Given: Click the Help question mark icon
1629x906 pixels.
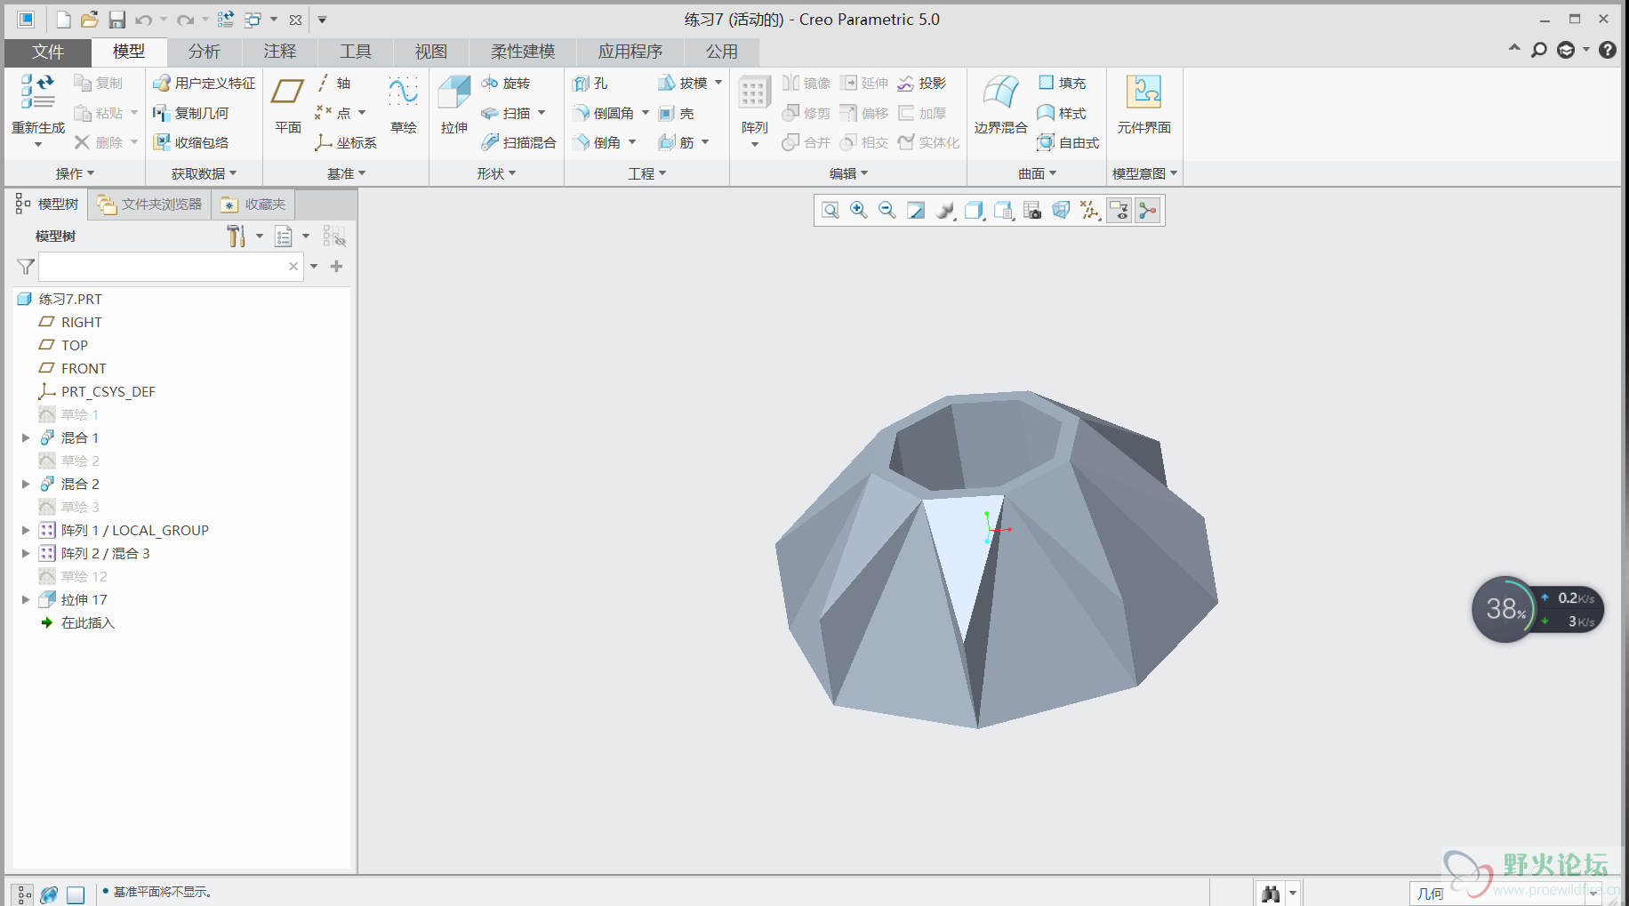Looking at the screenshot, I should pos(1607,51).
